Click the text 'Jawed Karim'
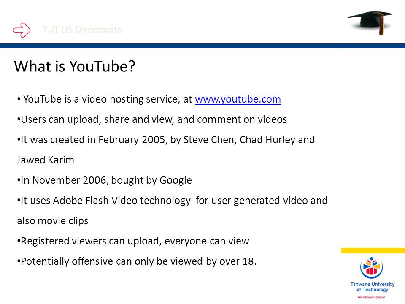The height and width of the screenshot is (304, 405). (46, 160)
